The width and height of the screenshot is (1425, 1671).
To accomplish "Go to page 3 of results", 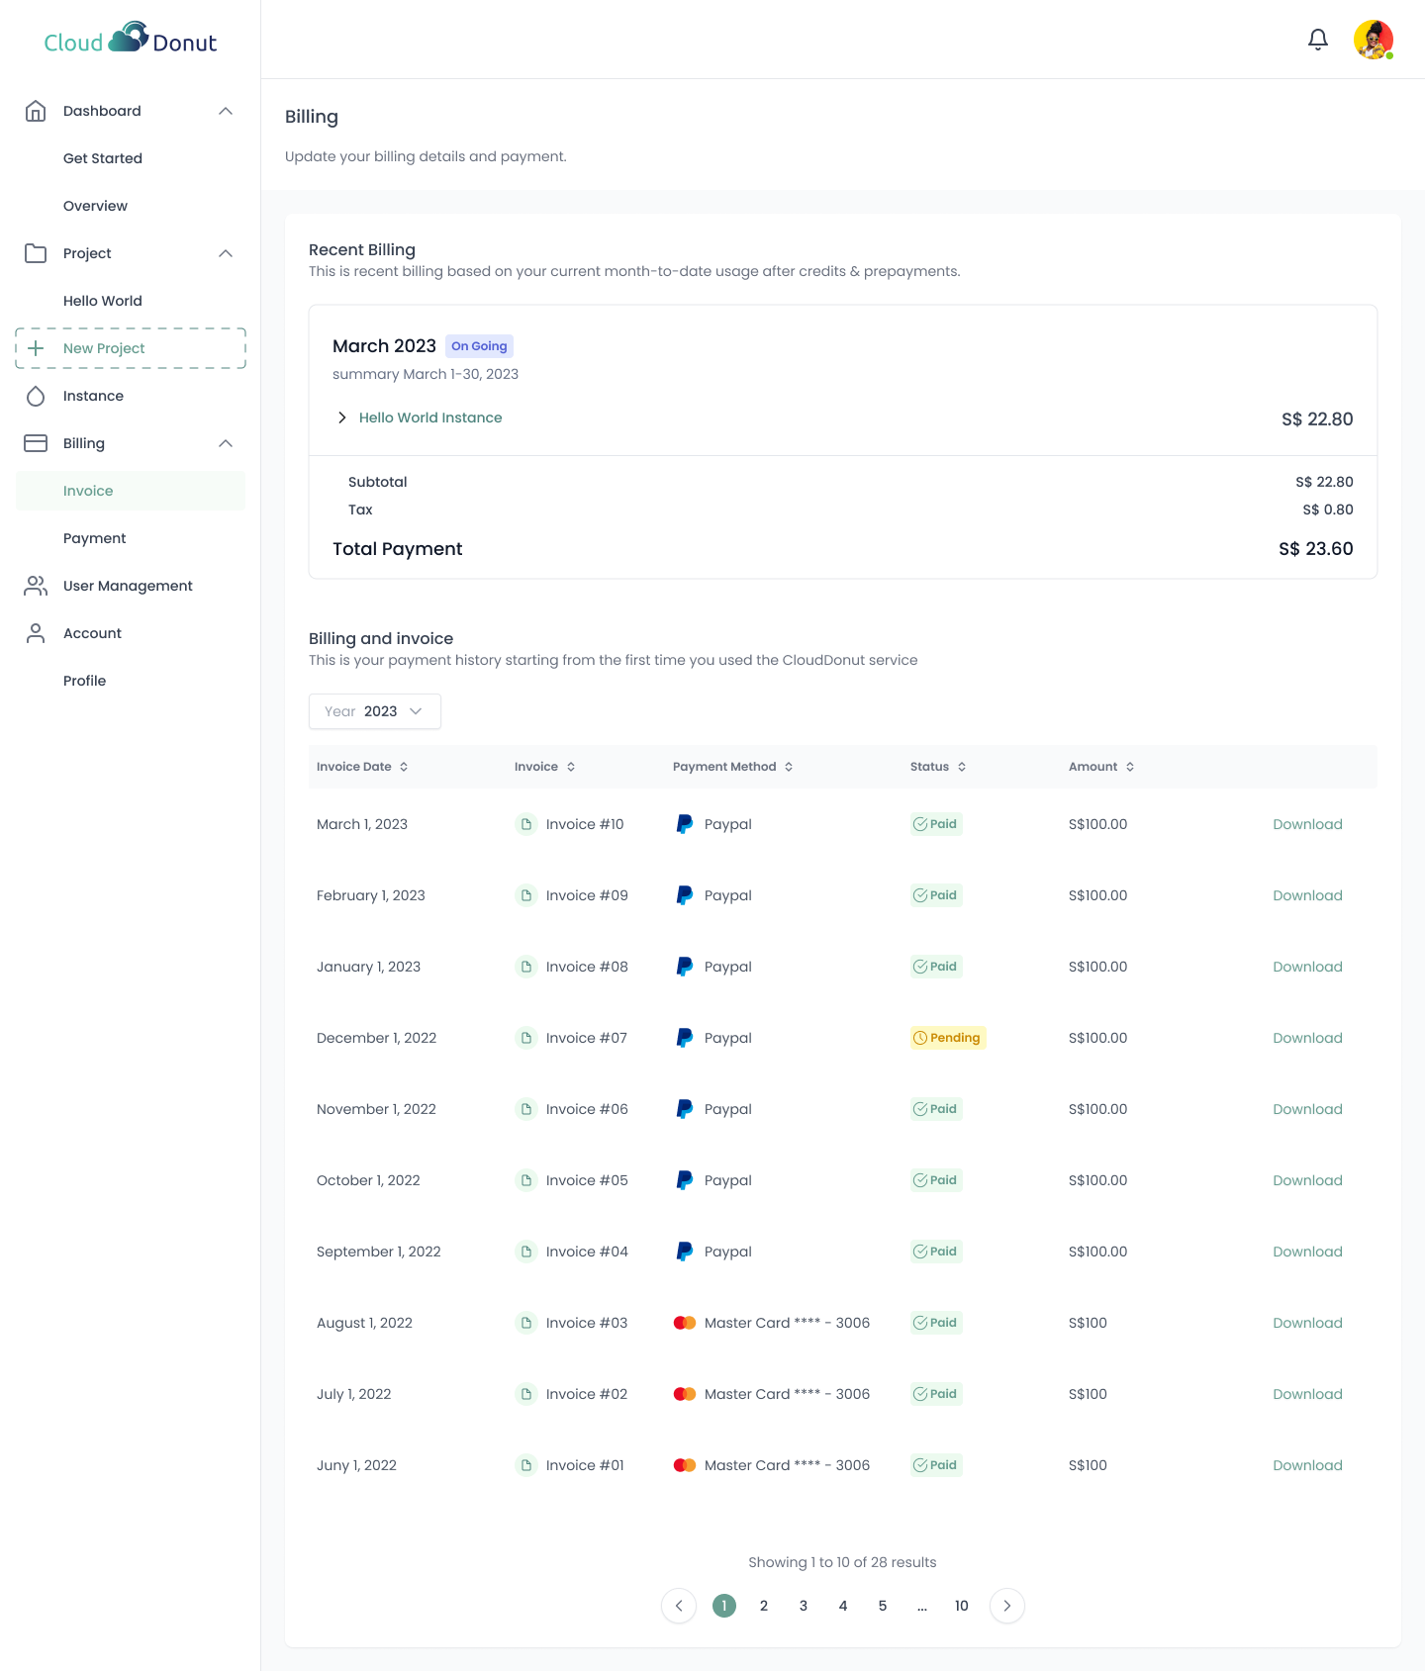I will point(804,1606).
